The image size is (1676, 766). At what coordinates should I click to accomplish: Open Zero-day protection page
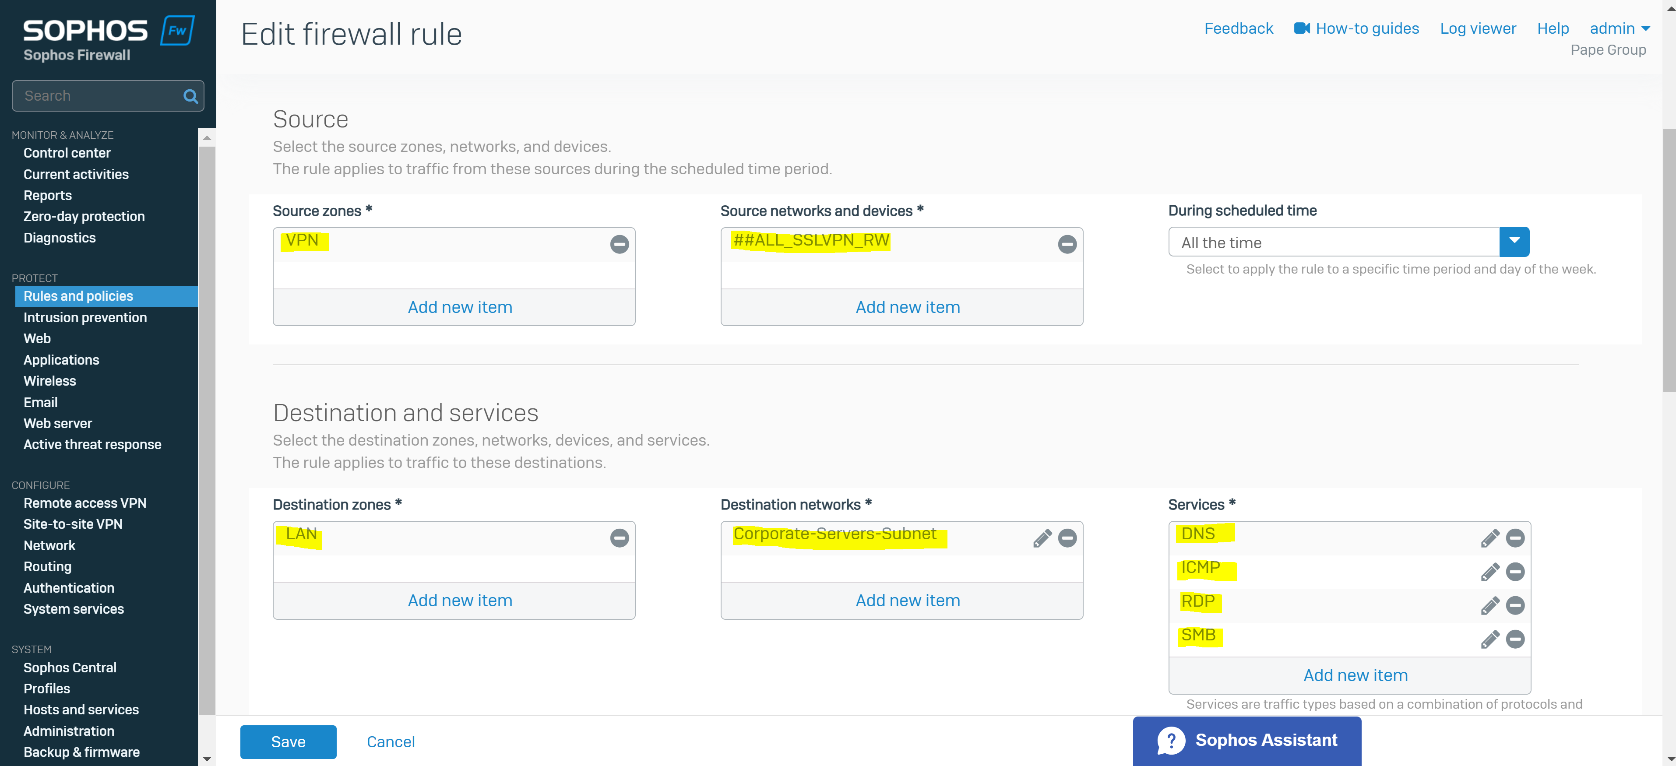(x=84, y=216)
